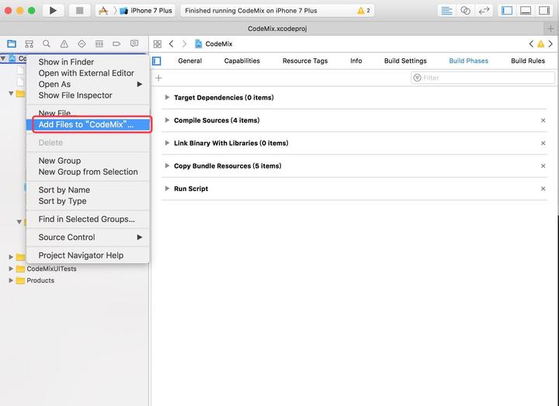
Task: Expand Link Binary With Libraries
Action: pyautogui.click(x=167, y=143)
